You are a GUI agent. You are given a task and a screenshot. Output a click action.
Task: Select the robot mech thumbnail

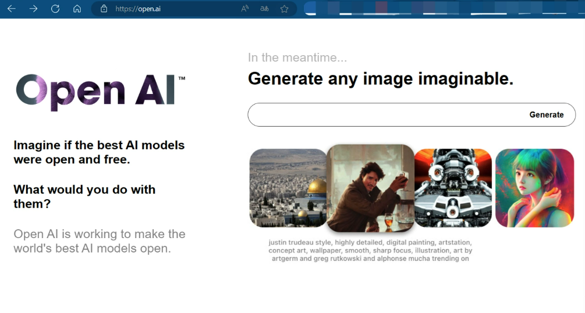coord(453,188)
